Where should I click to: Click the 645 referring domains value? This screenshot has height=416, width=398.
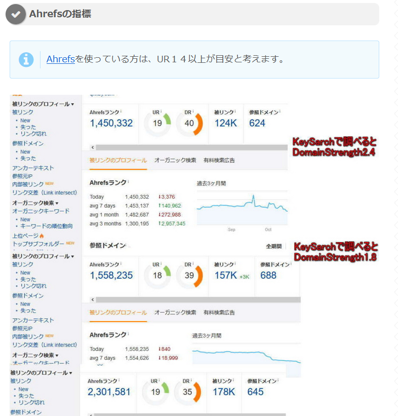pyautogui.click(x=255, y=392)
